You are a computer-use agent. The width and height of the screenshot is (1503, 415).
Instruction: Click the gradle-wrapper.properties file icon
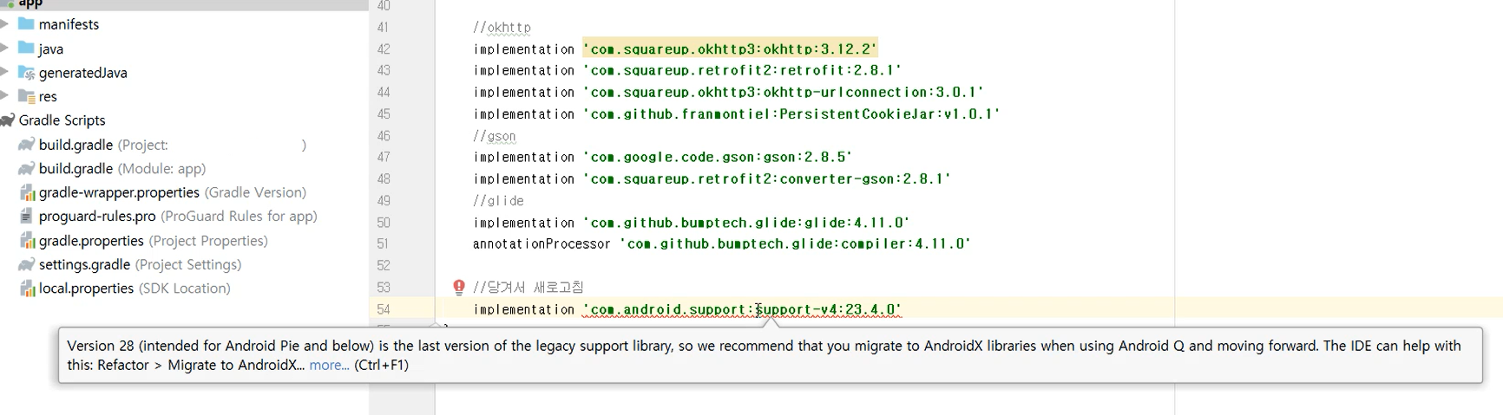pos(27,192)
